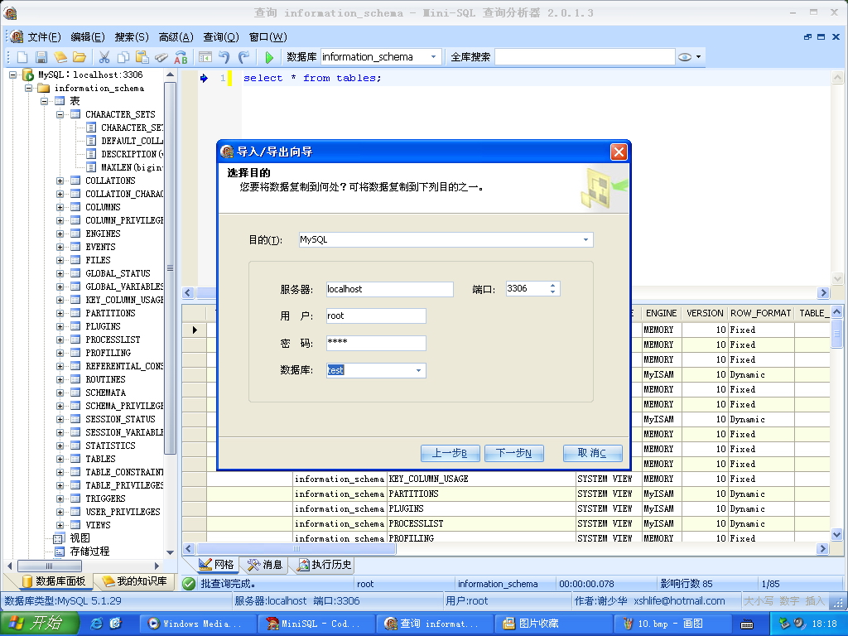The height and width of the screenshot is (636, 848).
Task: Switch to the 网格 results tab
Action: 216,565
